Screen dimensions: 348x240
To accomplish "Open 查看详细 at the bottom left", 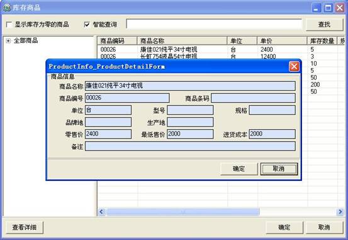I will pyautogui.click(x=25, y=227).
